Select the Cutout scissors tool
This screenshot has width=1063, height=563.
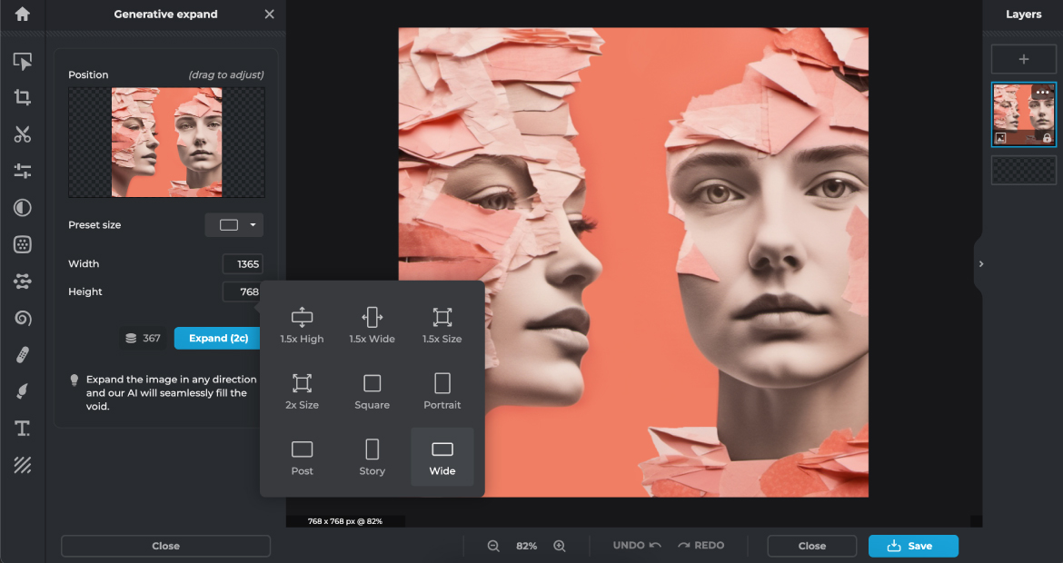(23, 134)
